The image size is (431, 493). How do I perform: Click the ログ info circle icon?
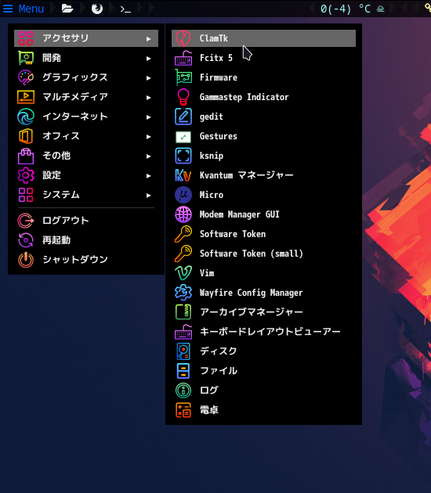(183, 390)
